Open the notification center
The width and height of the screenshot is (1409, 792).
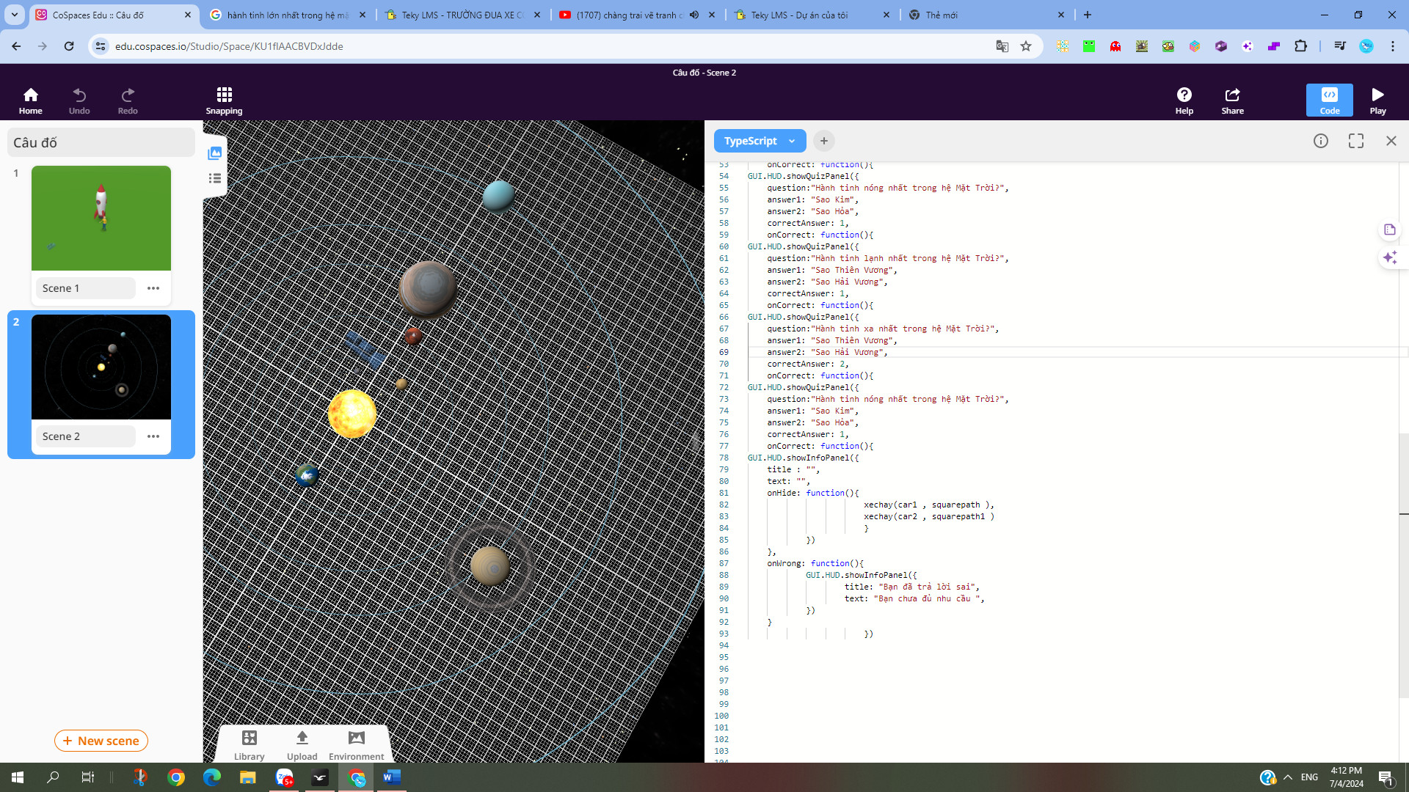tap(1386, 777)
